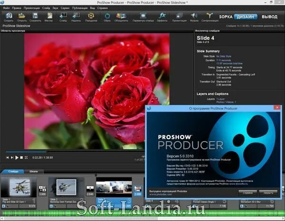The image size is (285, 221).
Task: Click the roses image in preview area
Action: point(97,91)
